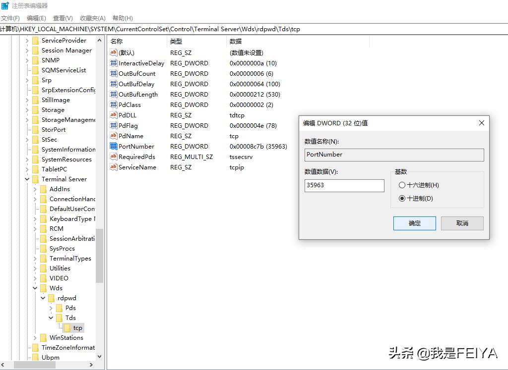Click the tssecsrv data value
508x370 pixels.
point(241,157)
